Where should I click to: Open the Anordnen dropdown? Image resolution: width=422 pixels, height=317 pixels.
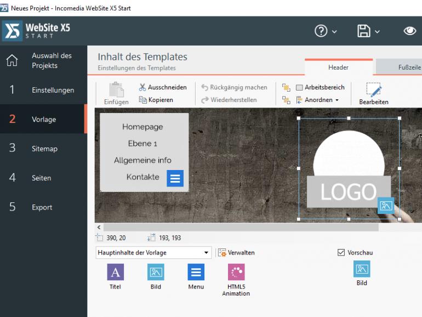point(317,100)
